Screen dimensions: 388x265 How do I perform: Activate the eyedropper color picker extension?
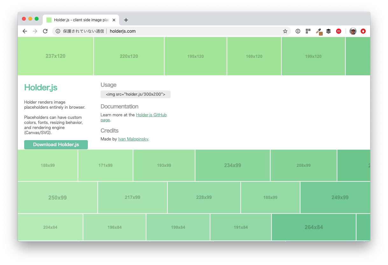[x=319, y=31]
